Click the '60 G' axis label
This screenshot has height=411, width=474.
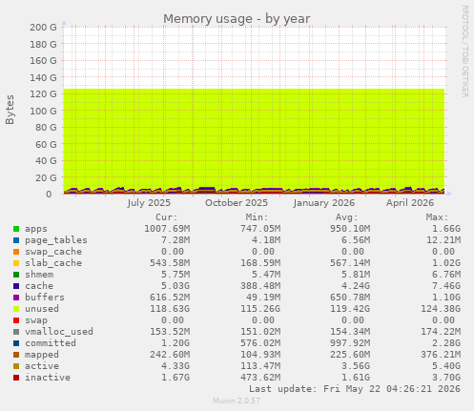click(46, 144)
